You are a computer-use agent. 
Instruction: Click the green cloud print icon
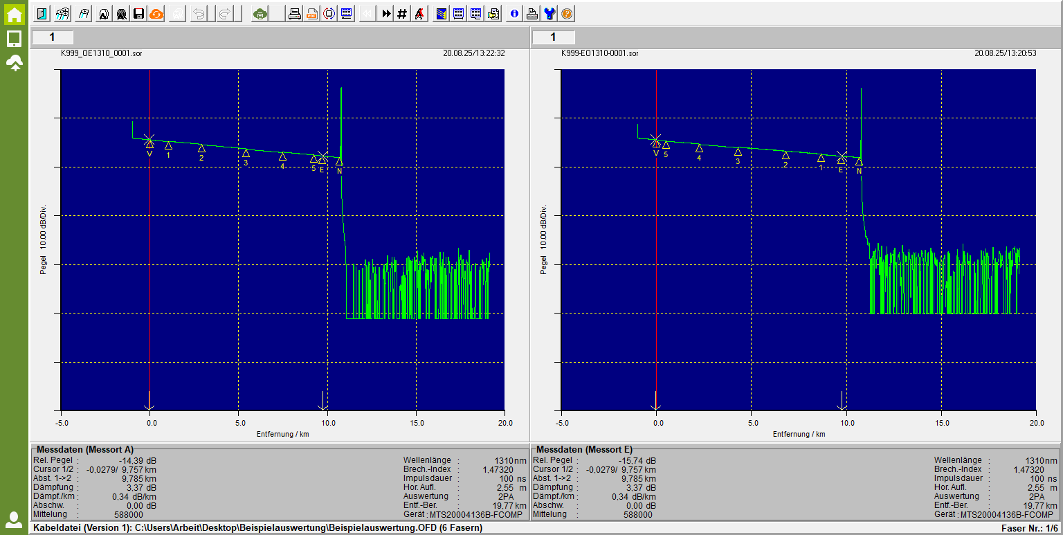[x=260, y=14]
